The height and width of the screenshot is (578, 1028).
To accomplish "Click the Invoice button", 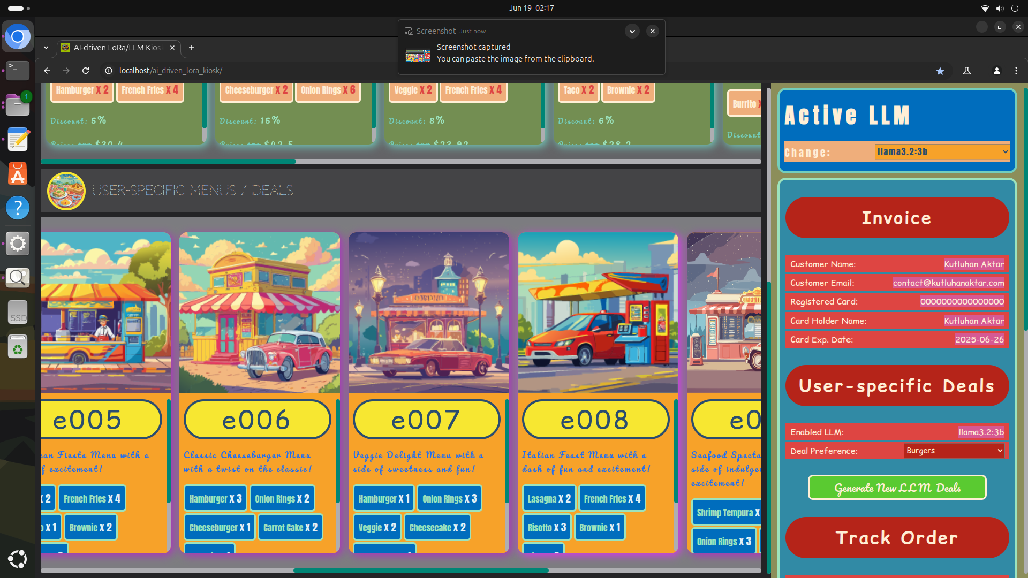I will pyautogui.click(x=897, y=218).
